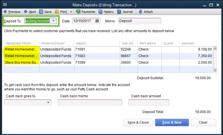The width and height of the screenshot is (223, 135).
Task: Open Payments from the toolbar
Action: pyautogui.click(x=85, y=12)
